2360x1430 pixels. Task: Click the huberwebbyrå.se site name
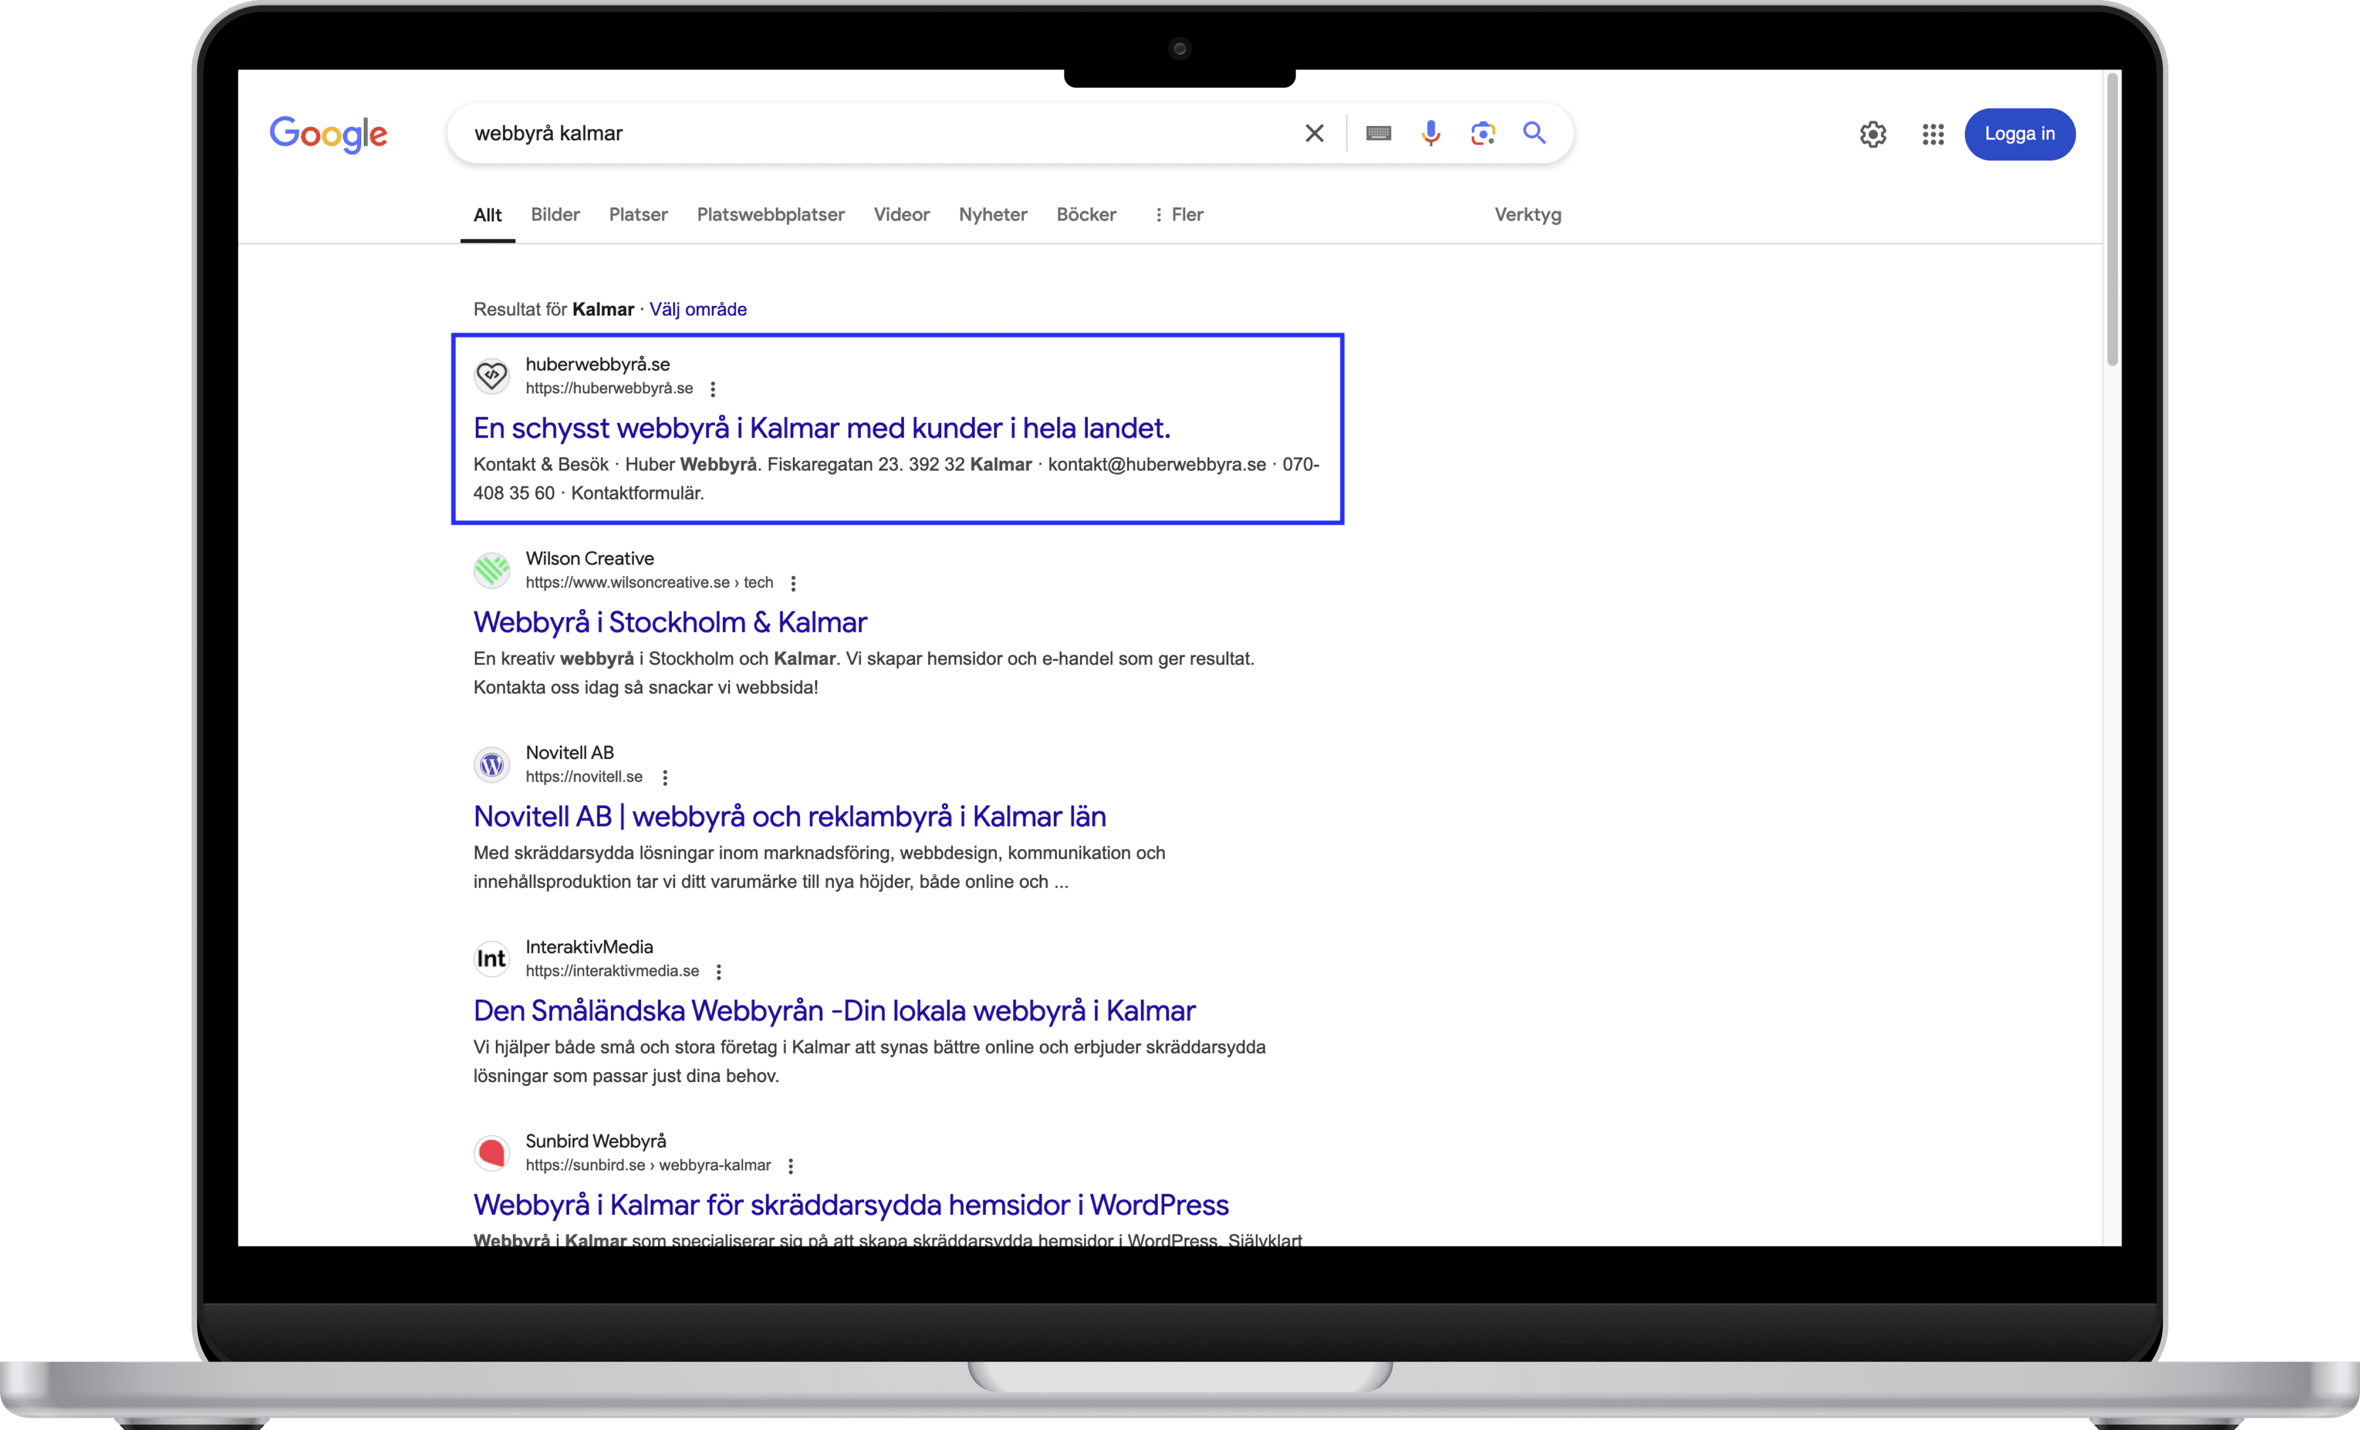click(x=597, y=364)
